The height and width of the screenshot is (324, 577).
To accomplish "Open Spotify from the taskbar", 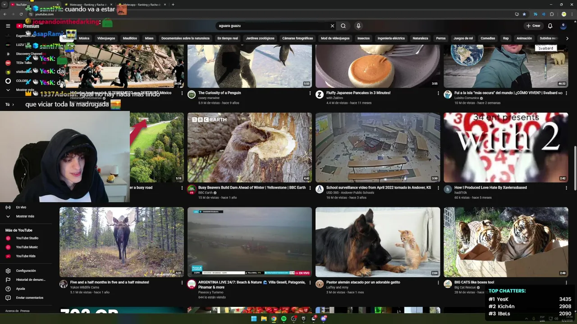I will 284,319.
